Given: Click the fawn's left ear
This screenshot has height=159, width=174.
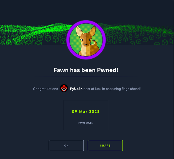Looking at the screenshot, I should [79, 31].
